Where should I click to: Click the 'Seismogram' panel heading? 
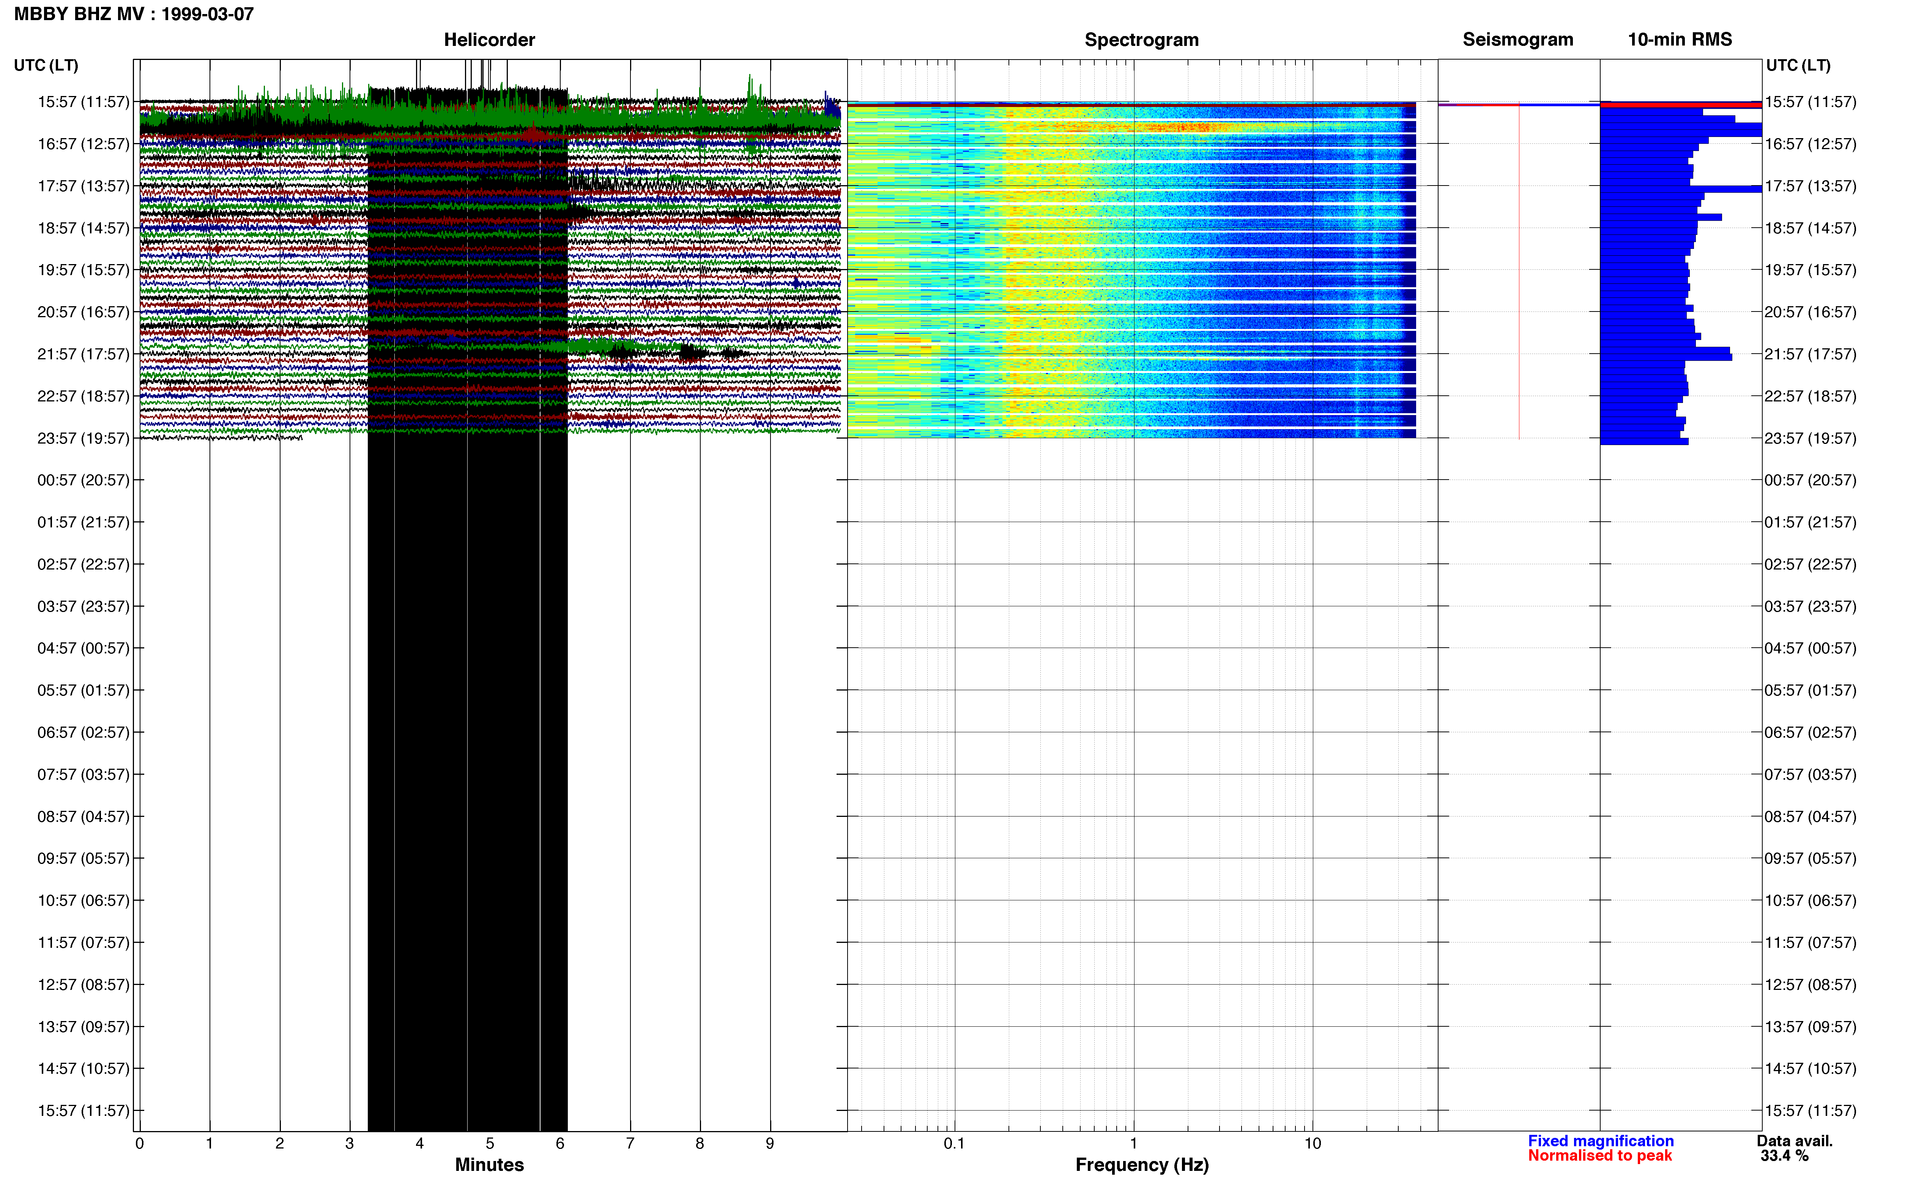tap(1517, 39)
